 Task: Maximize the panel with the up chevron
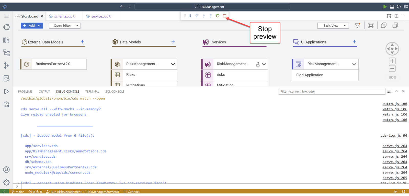click(396, 91)
